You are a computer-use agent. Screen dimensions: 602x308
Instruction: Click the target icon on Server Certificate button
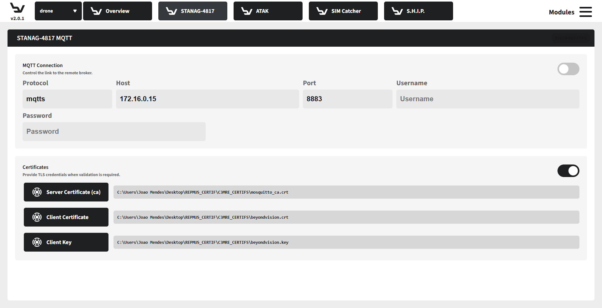[37, 192]
